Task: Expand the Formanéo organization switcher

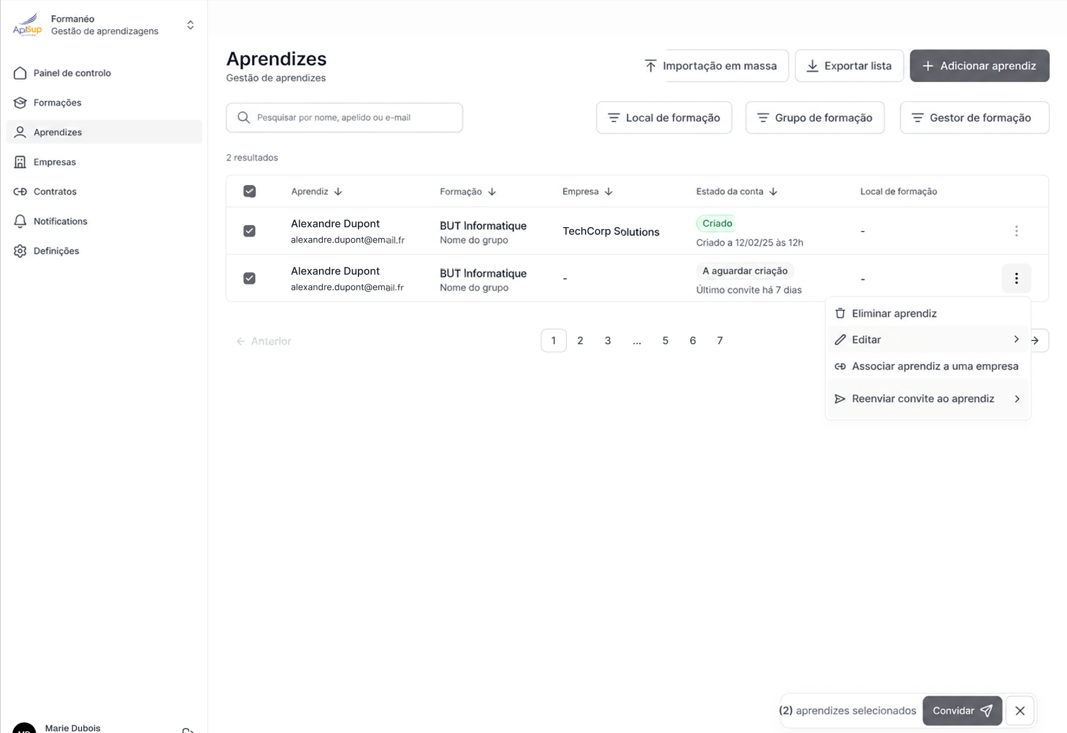Action: point(190,25)
